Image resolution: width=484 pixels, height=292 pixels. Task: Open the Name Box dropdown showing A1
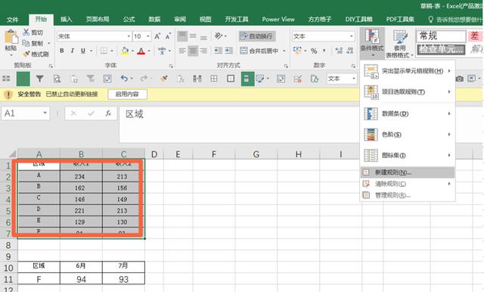[x=45, y=113]
